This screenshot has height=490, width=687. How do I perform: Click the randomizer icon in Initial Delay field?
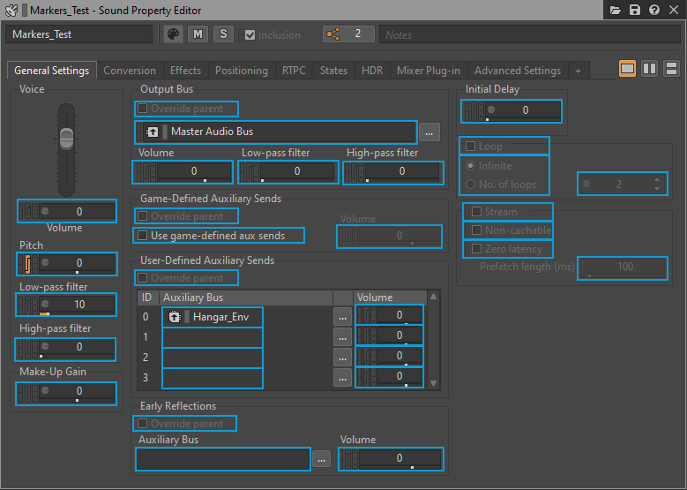(491, 109)
